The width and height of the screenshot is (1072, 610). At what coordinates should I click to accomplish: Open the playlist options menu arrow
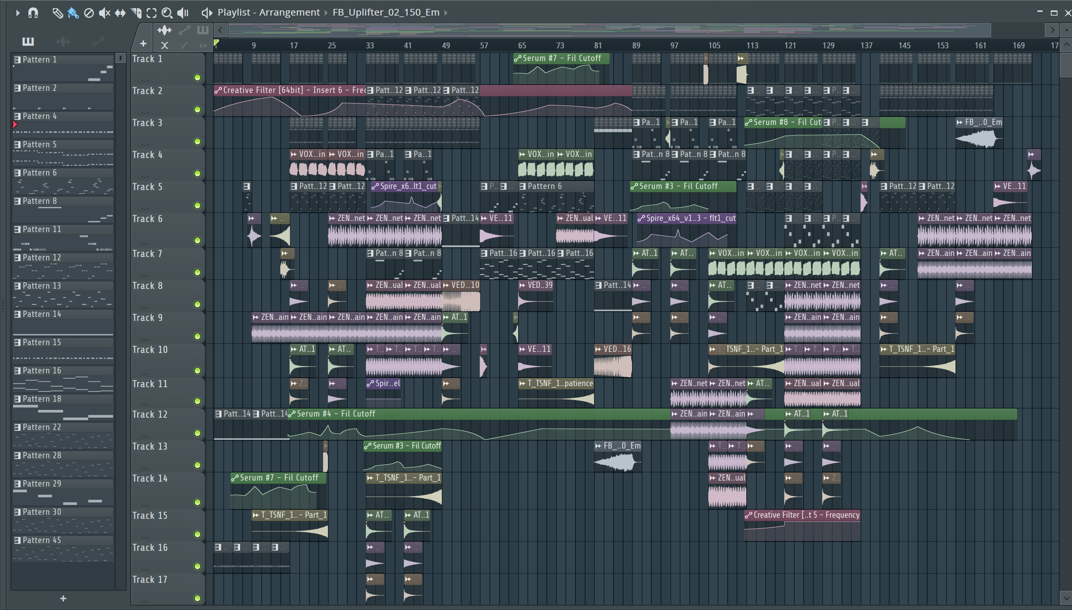click(17, 13)
